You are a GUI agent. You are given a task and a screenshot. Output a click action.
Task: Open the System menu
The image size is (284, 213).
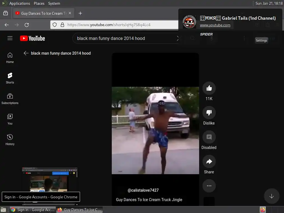[54, 3]
